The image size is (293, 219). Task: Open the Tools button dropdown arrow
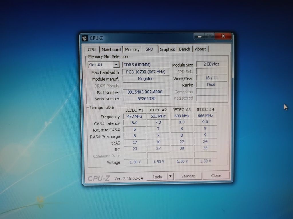tap(170, 176)
